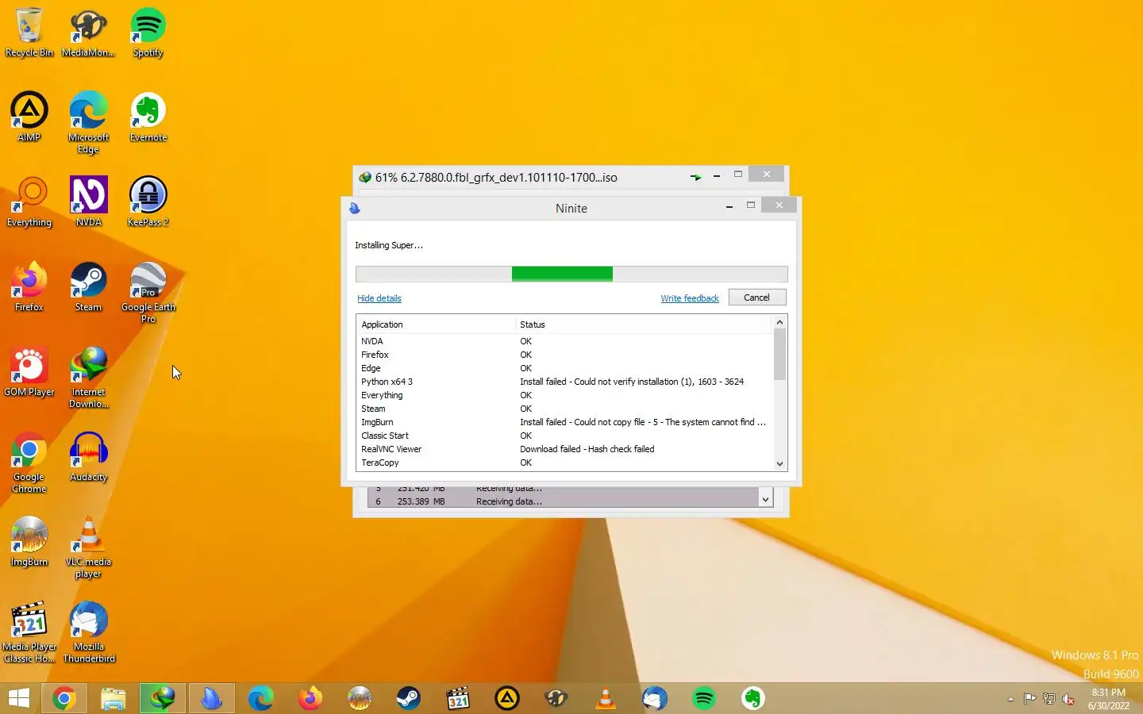Click the Ninite installation progress bar
Image resolution: width=1143 pixels, height=714 pixels.
571,274
